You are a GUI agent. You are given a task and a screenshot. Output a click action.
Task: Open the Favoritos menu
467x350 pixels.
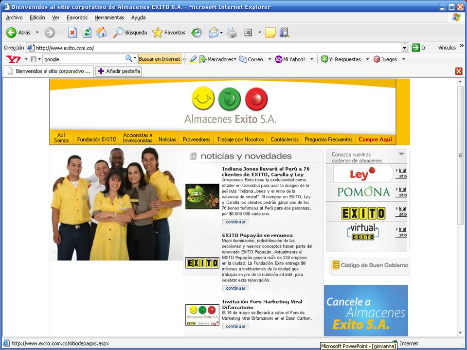click(x=77, y=17)
